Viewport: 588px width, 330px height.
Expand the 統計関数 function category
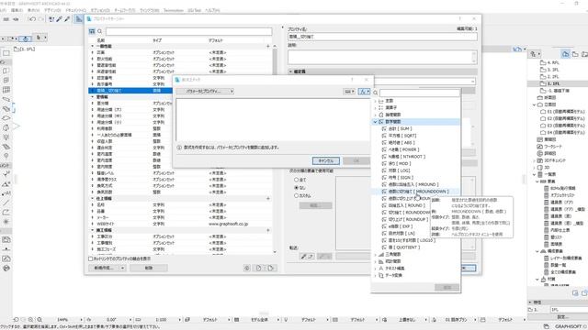[375, 261]
